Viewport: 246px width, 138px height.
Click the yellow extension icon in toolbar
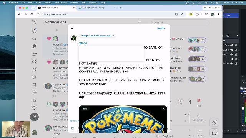tap(191, 15)
